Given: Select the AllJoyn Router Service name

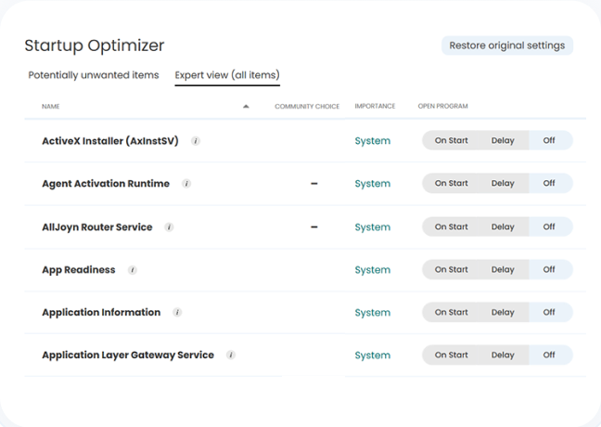Looking at the screenshot, I should tap(97, 227).
